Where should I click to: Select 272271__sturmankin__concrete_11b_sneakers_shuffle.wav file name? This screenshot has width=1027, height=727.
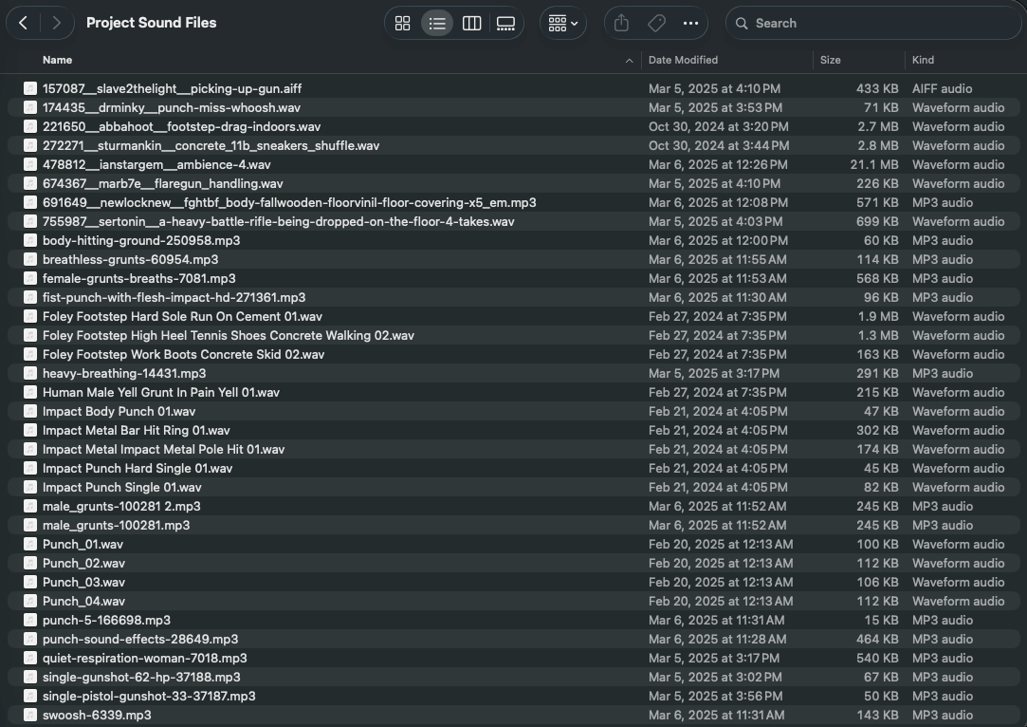211,145
